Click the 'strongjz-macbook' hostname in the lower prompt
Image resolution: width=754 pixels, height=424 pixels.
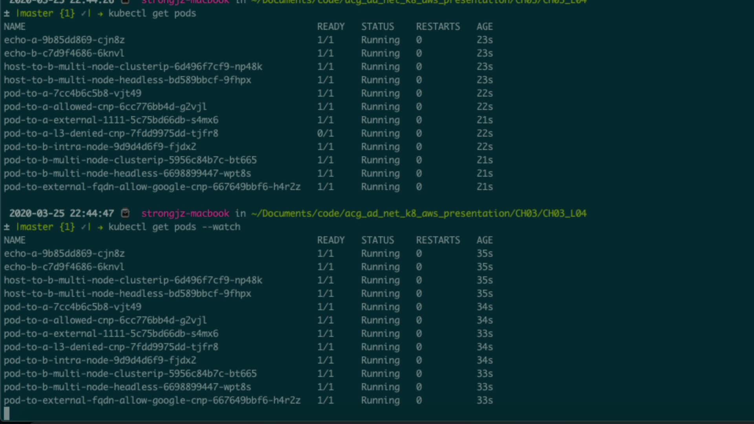click(x=185, y=213)
